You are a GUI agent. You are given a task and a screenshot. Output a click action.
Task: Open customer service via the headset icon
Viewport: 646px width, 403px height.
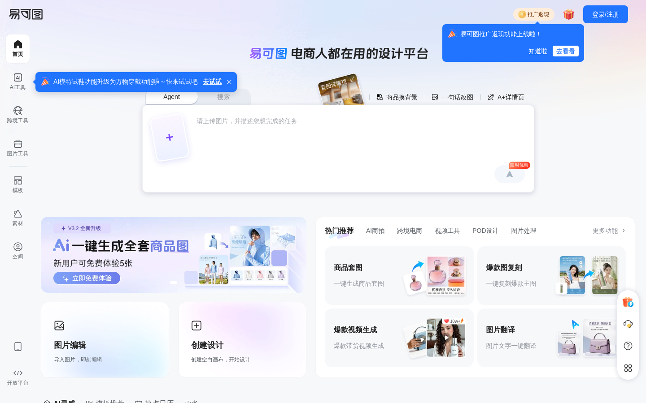[628, 324]
